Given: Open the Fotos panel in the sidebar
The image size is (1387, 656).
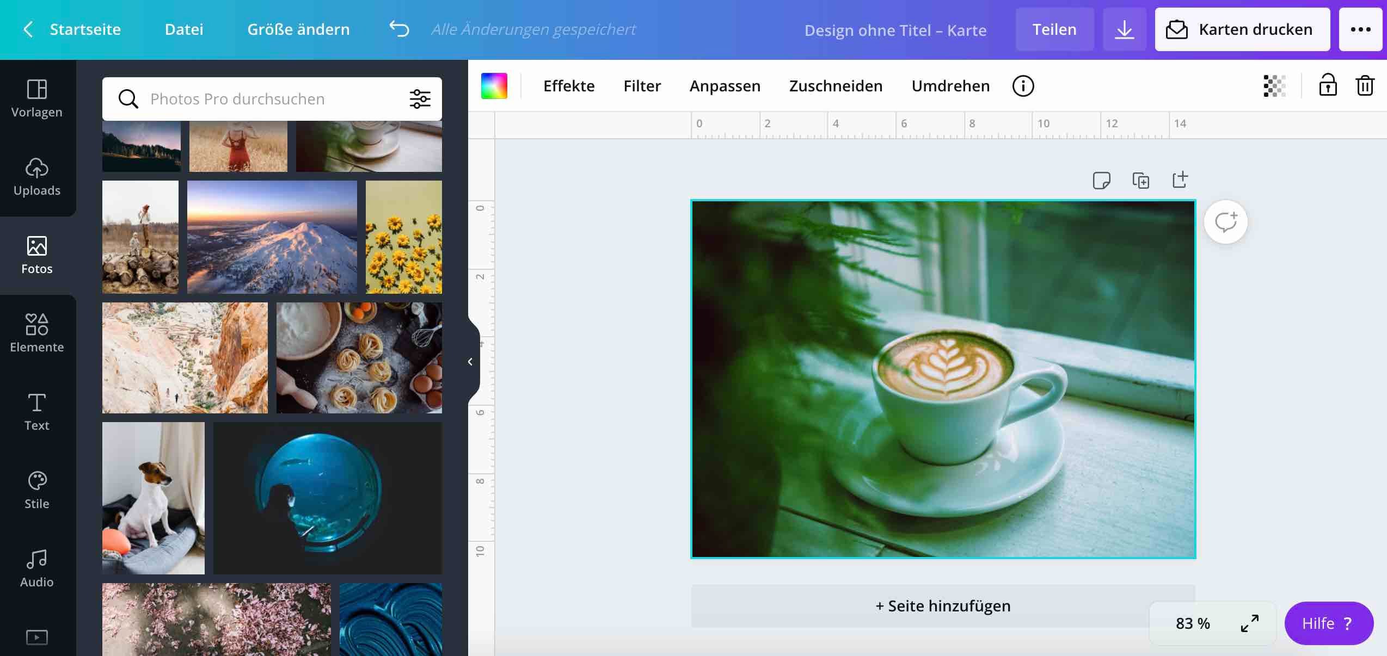Looking at the screenshot, I should point(36,255).
